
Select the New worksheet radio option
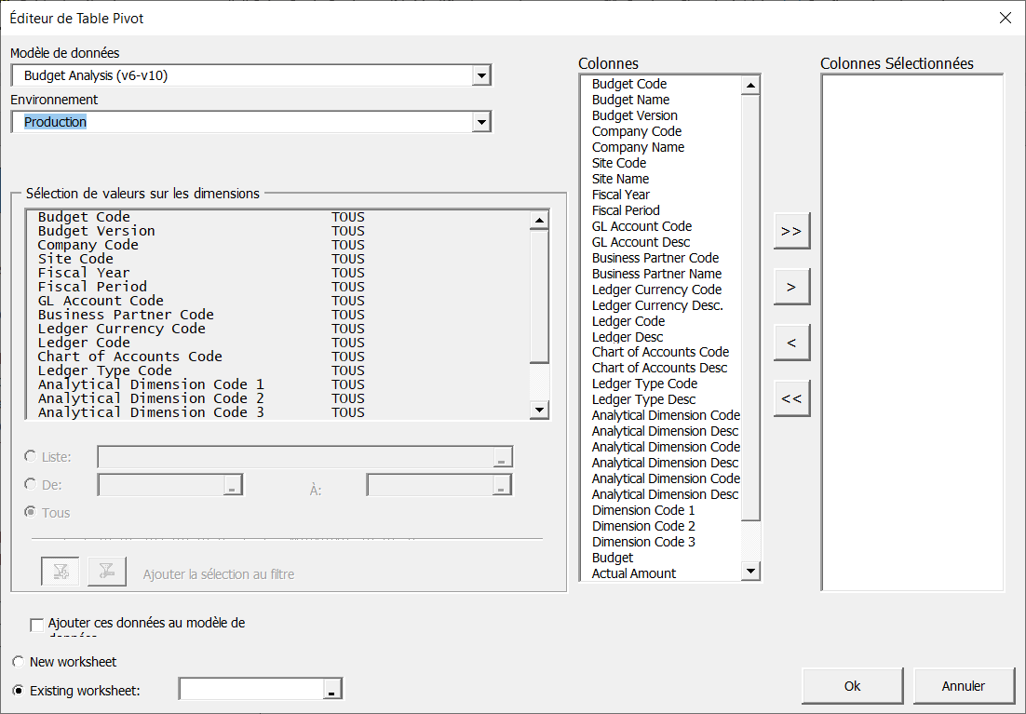tap(19, 662)
